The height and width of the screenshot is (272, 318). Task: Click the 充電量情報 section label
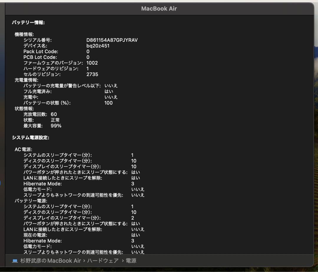pyautogui.click(x=26, y=80)
